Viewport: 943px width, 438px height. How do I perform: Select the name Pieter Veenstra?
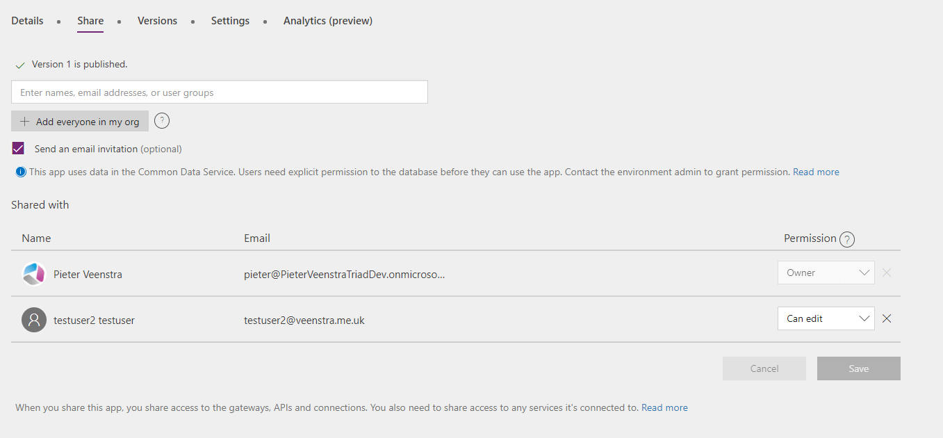click(x=88, y=275)
